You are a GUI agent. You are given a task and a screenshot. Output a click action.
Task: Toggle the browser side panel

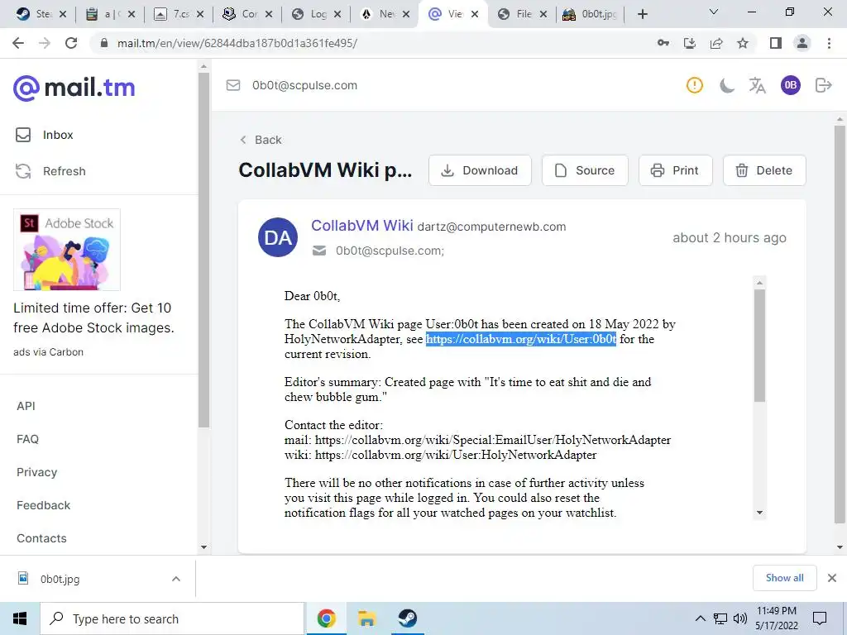[x=776, y=43]
